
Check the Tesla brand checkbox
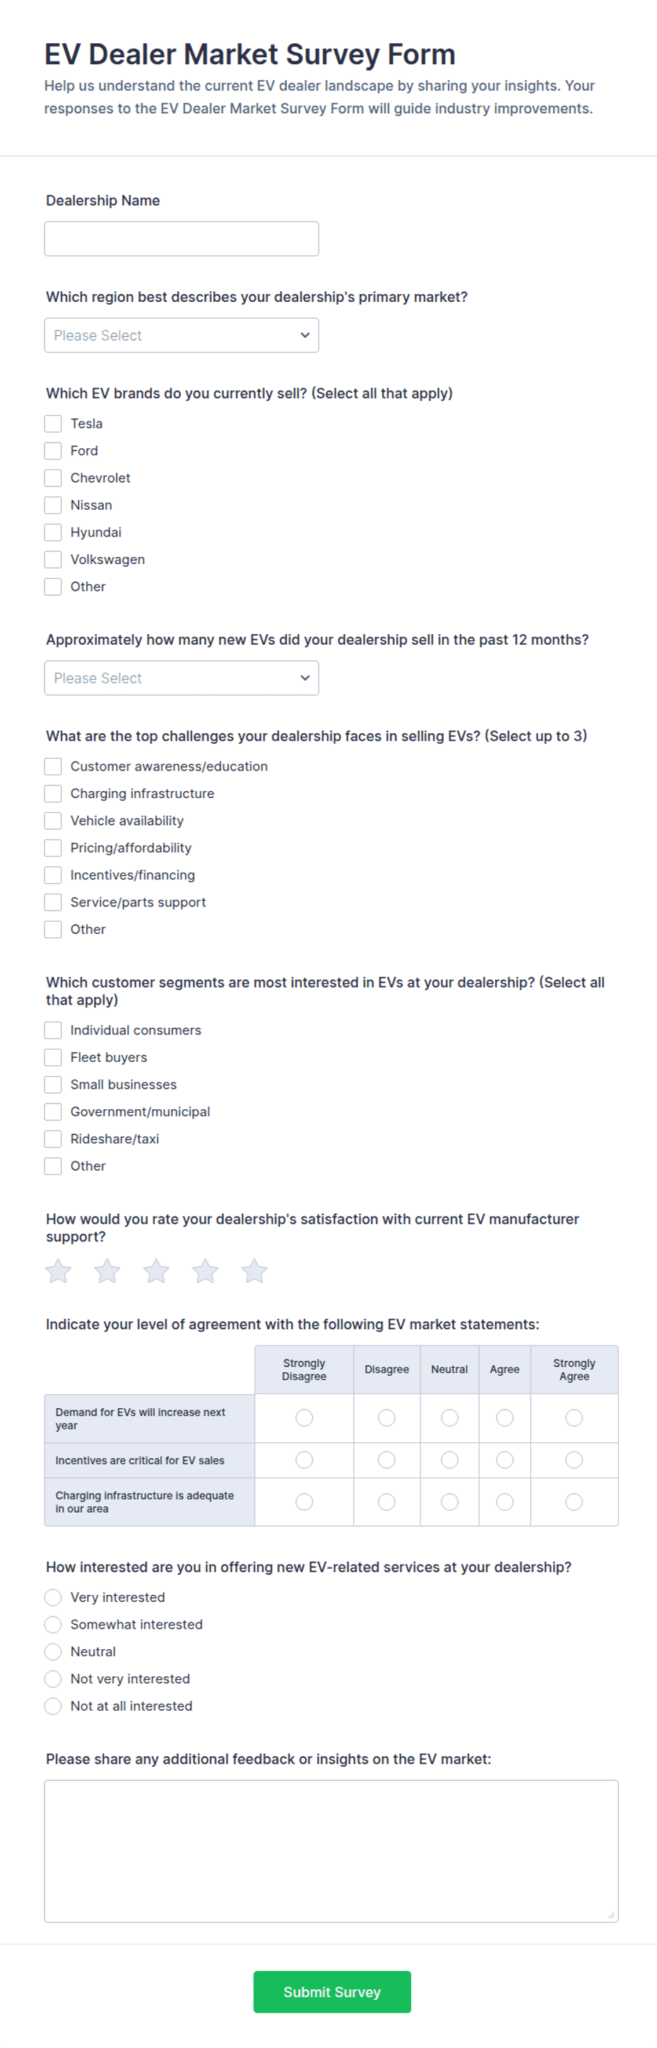click(53, 423)
